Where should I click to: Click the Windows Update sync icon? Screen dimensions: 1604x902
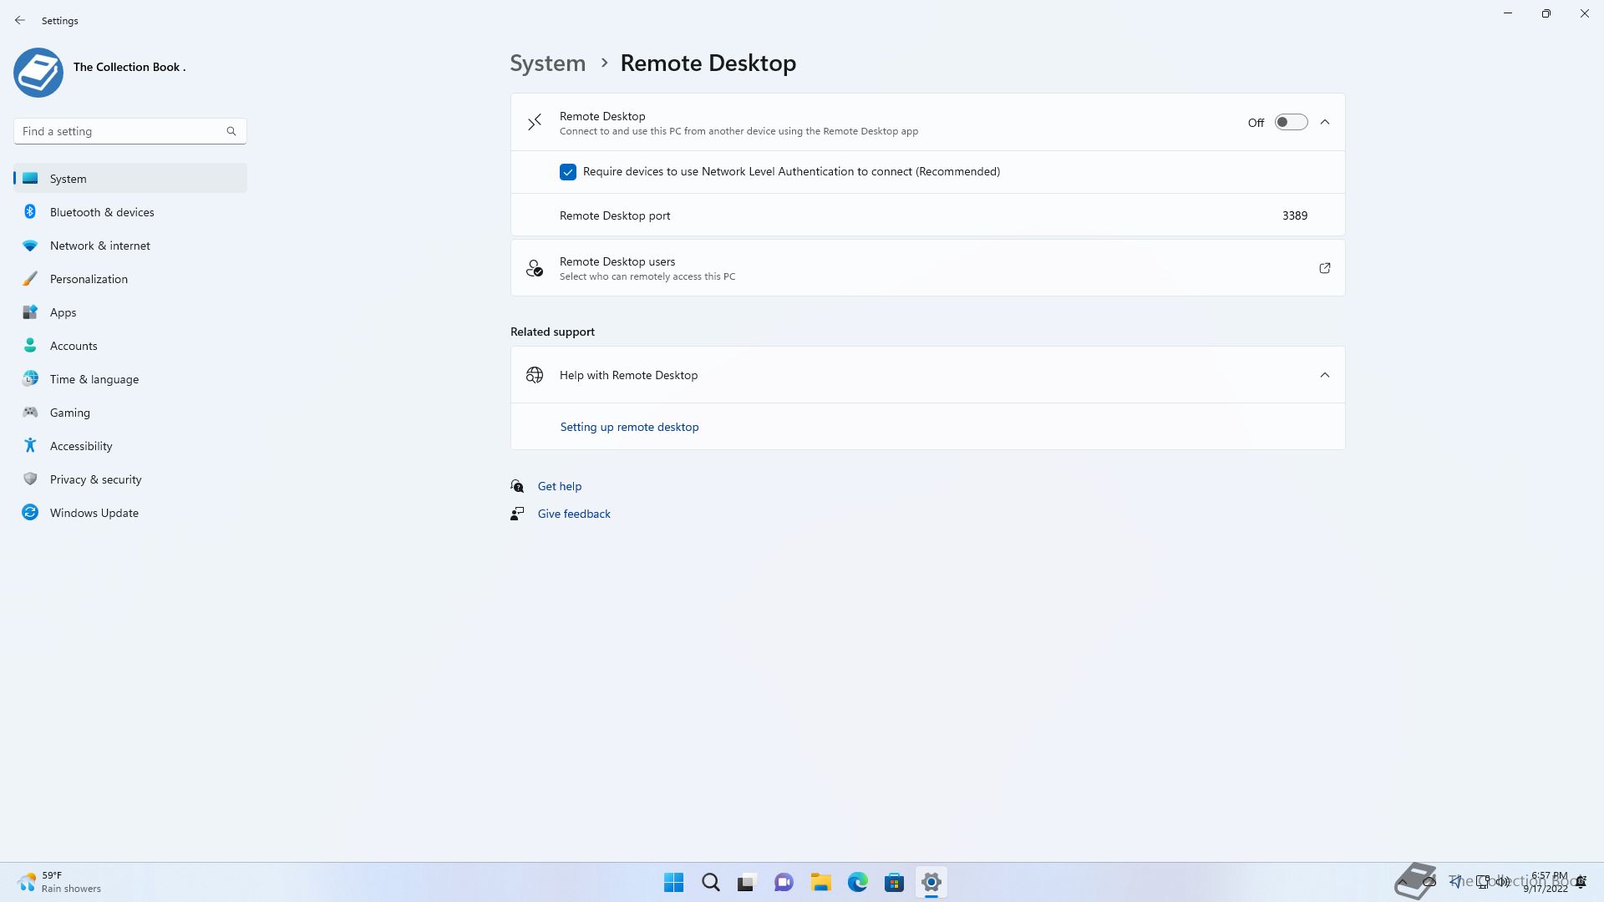click(30, 513)
